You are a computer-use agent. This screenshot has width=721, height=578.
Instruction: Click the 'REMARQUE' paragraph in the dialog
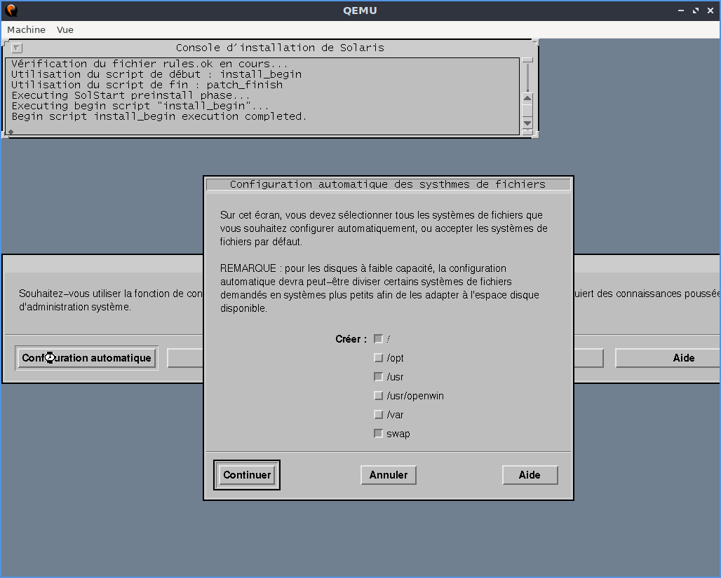379,288
